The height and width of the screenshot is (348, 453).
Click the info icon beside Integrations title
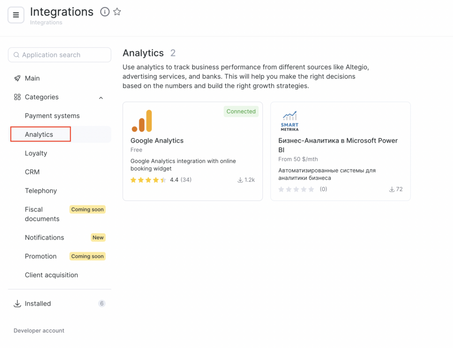(105, 12)
